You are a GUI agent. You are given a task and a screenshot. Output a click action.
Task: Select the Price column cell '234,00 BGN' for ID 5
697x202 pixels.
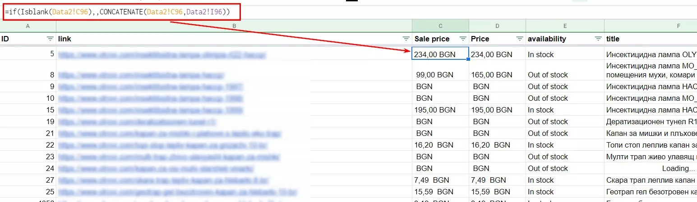pyautogui.click(x=497, y=54)
